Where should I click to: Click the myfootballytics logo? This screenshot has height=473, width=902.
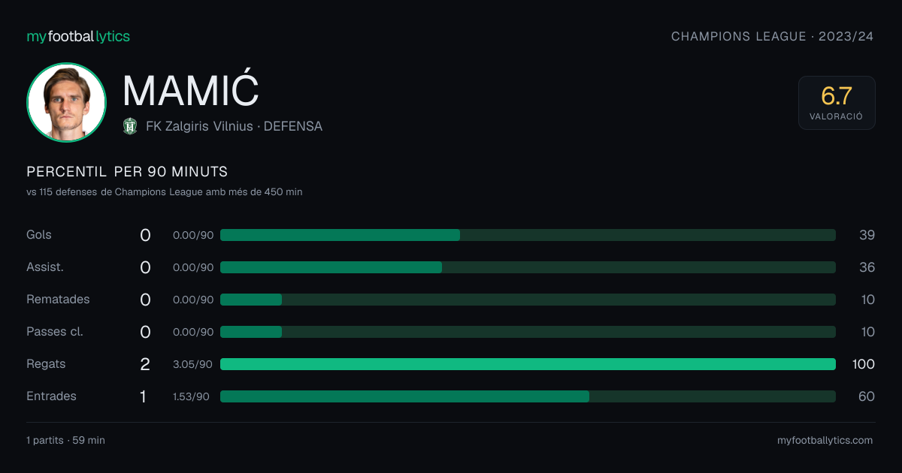78,36
